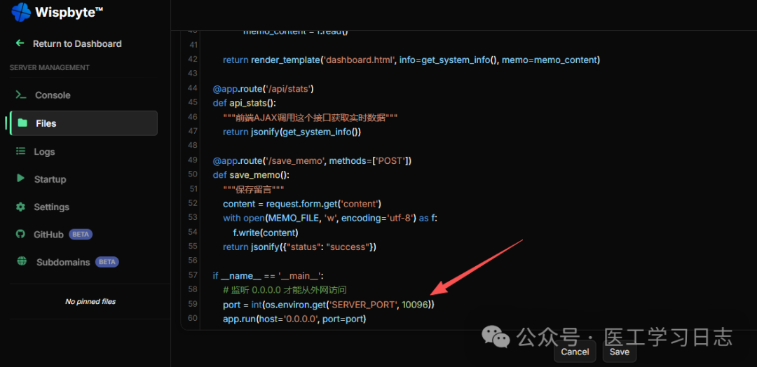Click the Wispbyte logo icon

[x=21, y=12]
